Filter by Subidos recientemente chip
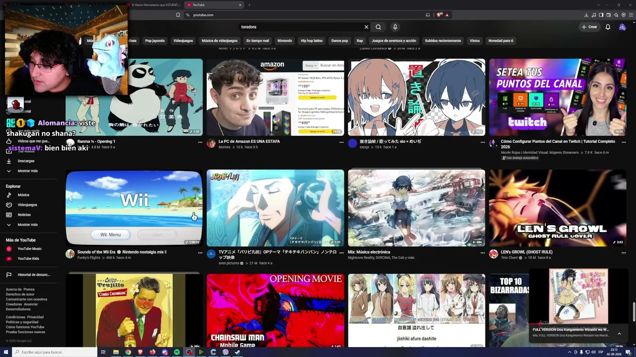Image resolution: width=636 pixels, height=357 pixels. [x=443, y=41]
